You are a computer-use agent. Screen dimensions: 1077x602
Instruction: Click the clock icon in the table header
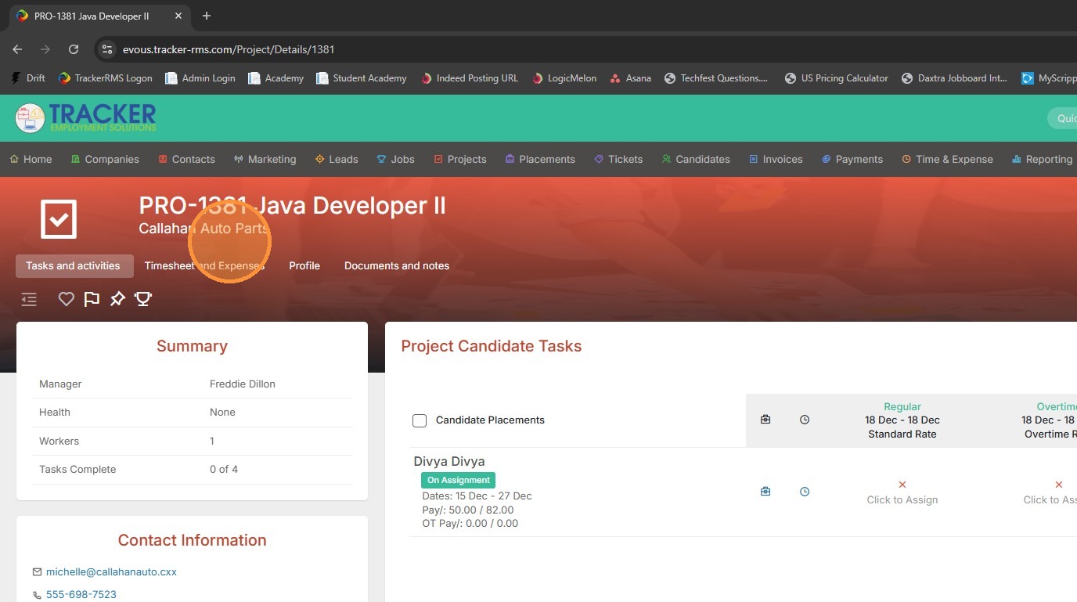tap(805, 420)
